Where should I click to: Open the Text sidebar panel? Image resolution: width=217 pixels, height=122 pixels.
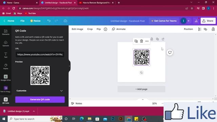click(x=6, y=55)
